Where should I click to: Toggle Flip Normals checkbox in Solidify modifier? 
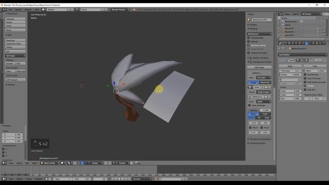tap(305, 75)
